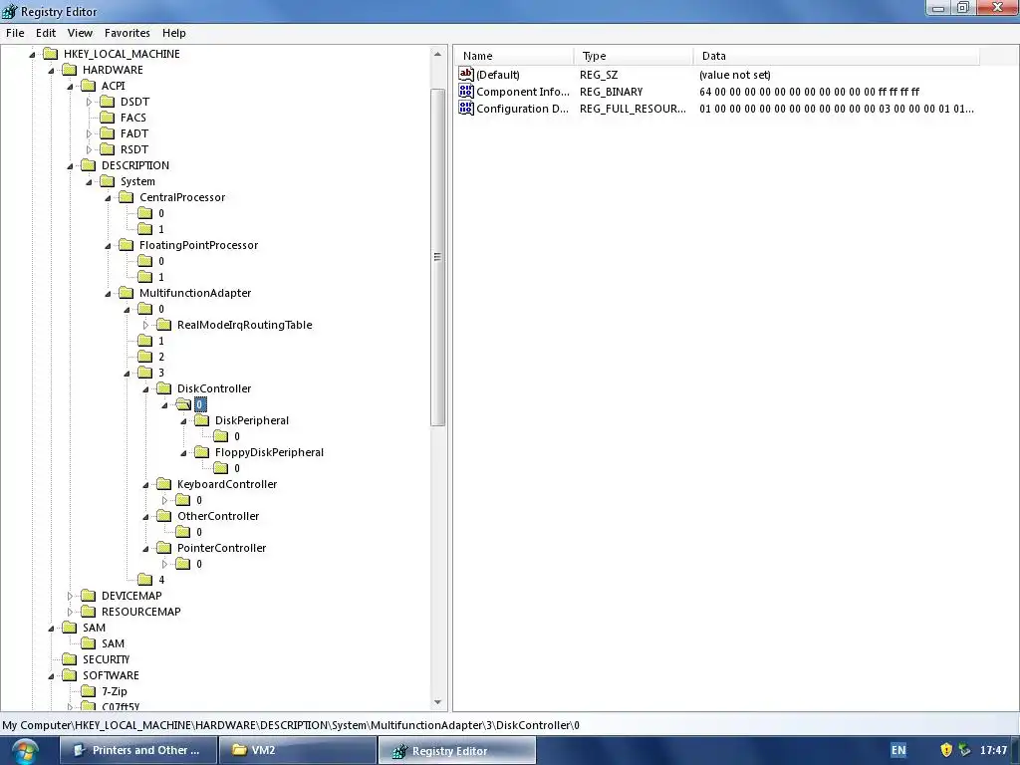Select the REG_BINARY type cell
This screenshot has width=1020, height=765.
[x=611, y=92]
